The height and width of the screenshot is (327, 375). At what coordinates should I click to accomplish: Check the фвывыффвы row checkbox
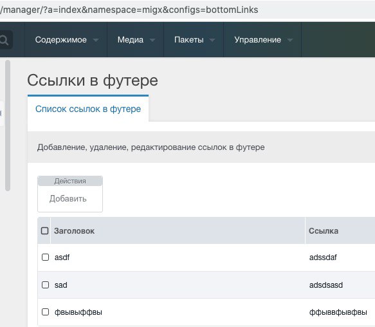(x=45, y=312)
